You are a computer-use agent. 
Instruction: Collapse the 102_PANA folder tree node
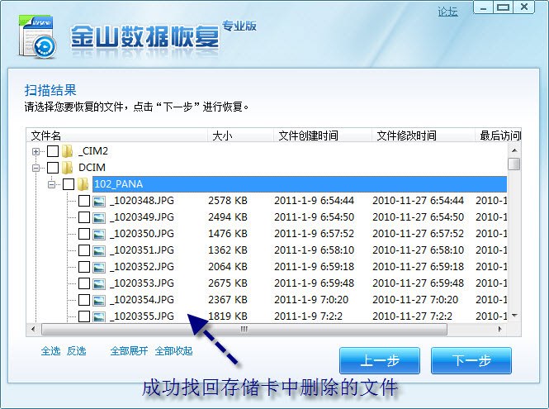pyautogui.click(x=51, y=184)
